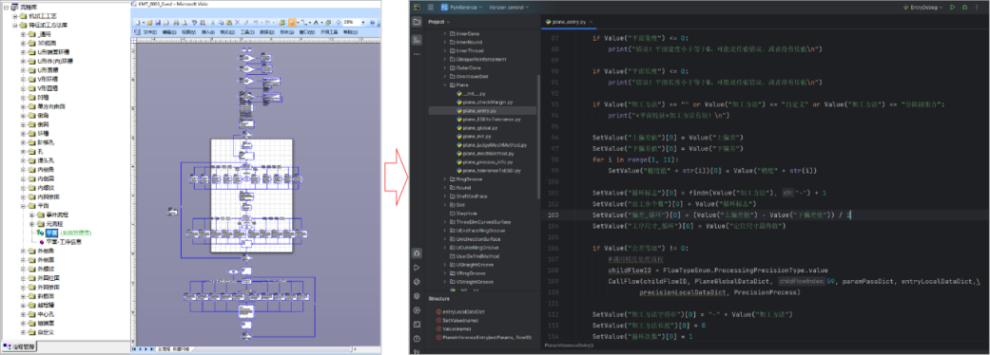
Task: Click the green Run button in PyCharm
Action: pos(953,7)
